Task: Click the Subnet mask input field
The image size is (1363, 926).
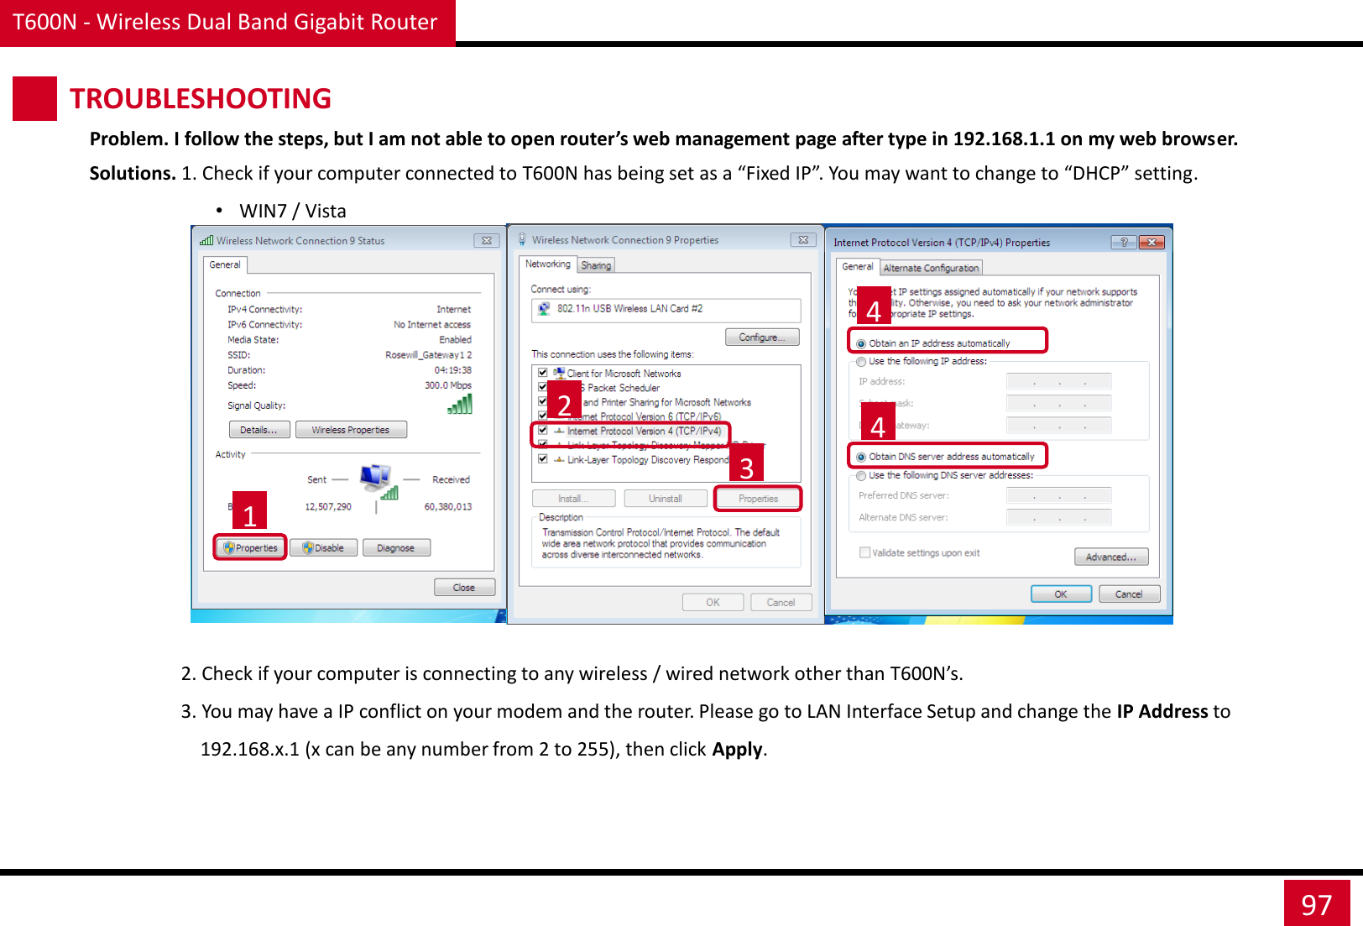Action: (x=1059, y=403)
